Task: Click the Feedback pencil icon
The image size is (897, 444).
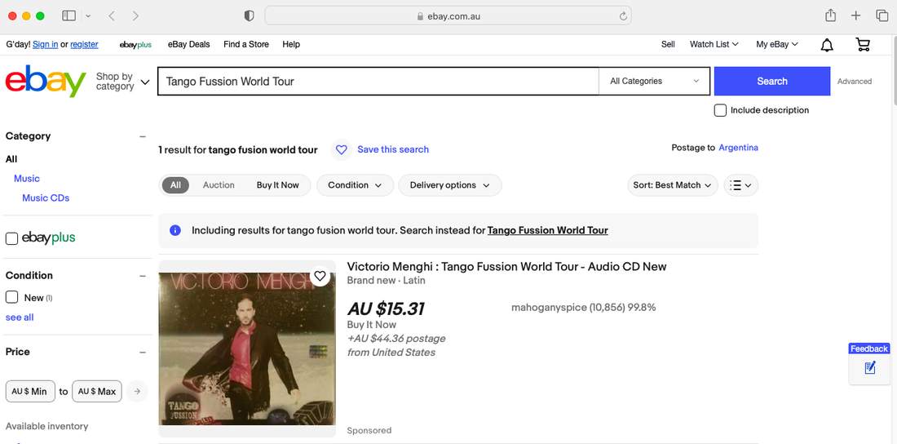Action: pyautogui.click(x=869, y=367)
